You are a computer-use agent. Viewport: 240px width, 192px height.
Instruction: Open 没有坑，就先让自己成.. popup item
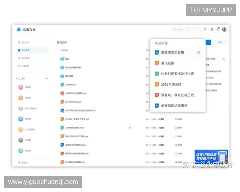coord(176,95)
